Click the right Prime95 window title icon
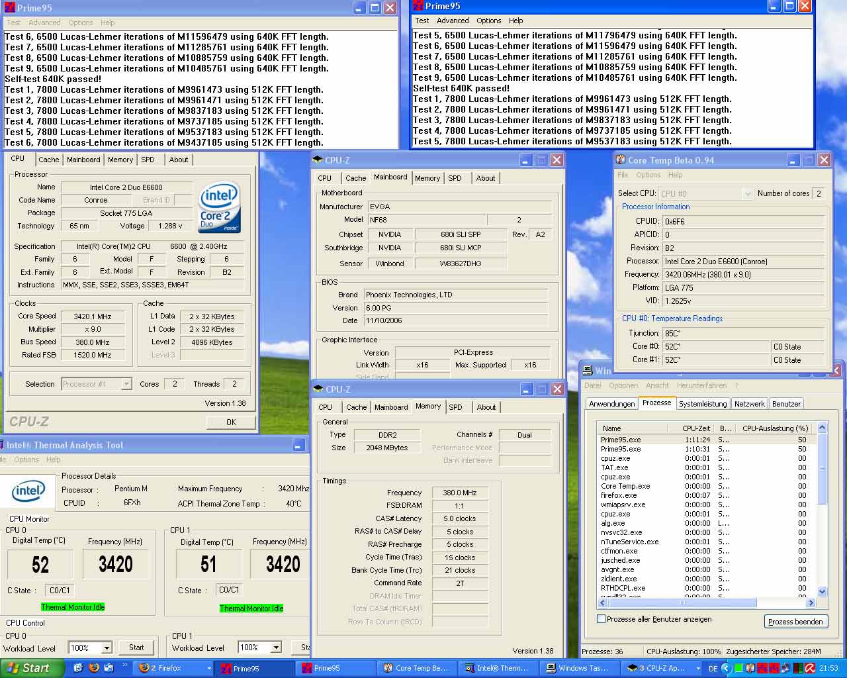Viewport: 847px width, 678px height. coord(418,6)
